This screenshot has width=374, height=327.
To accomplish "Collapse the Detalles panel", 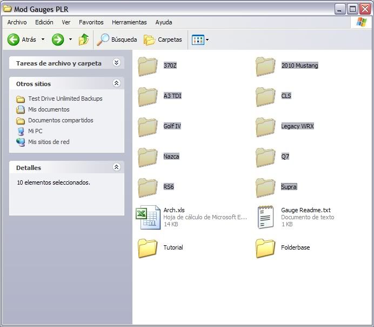I will click(x=116, y=167).
